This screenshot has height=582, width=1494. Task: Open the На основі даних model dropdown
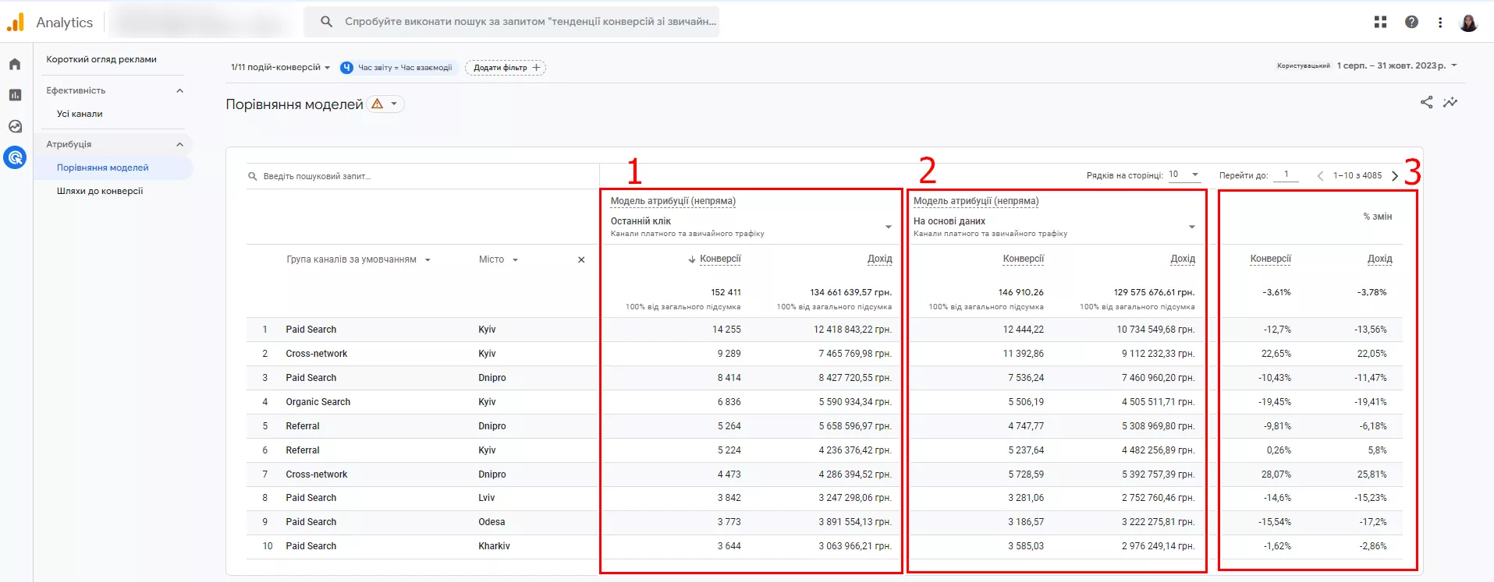coord(1191,227)
